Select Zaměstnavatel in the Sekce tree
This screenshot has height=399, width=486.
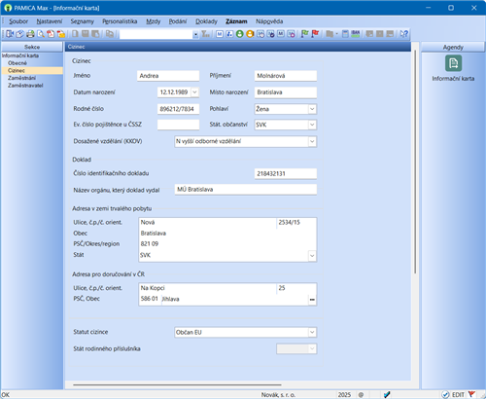click(25, 86)
